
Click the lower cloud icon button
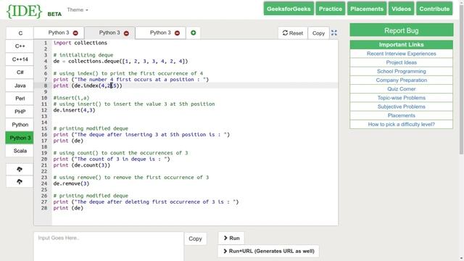(x=20, y=181)
